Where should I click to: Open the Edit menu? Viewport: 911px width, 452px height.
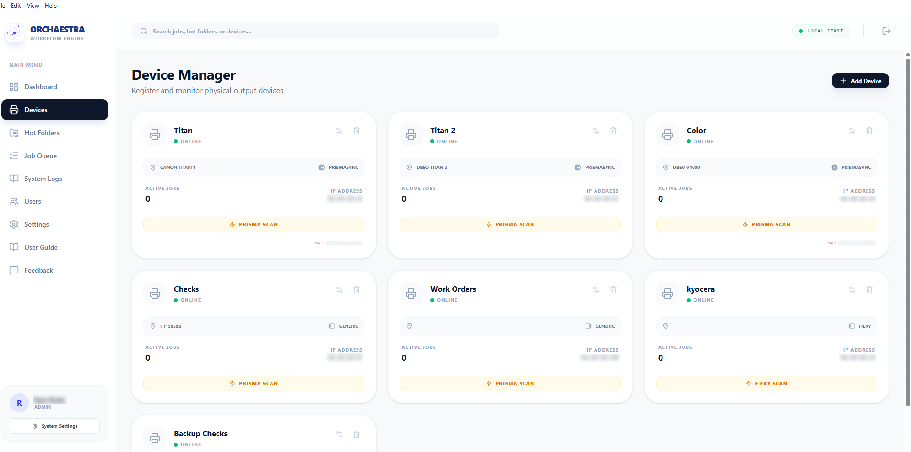point(16,6)
